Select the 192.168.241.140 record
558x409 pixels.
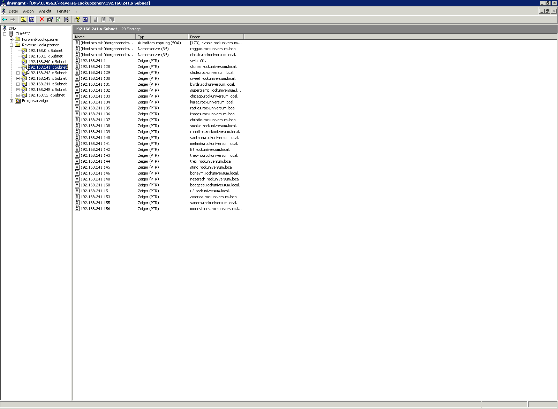(x=95, y=138)
